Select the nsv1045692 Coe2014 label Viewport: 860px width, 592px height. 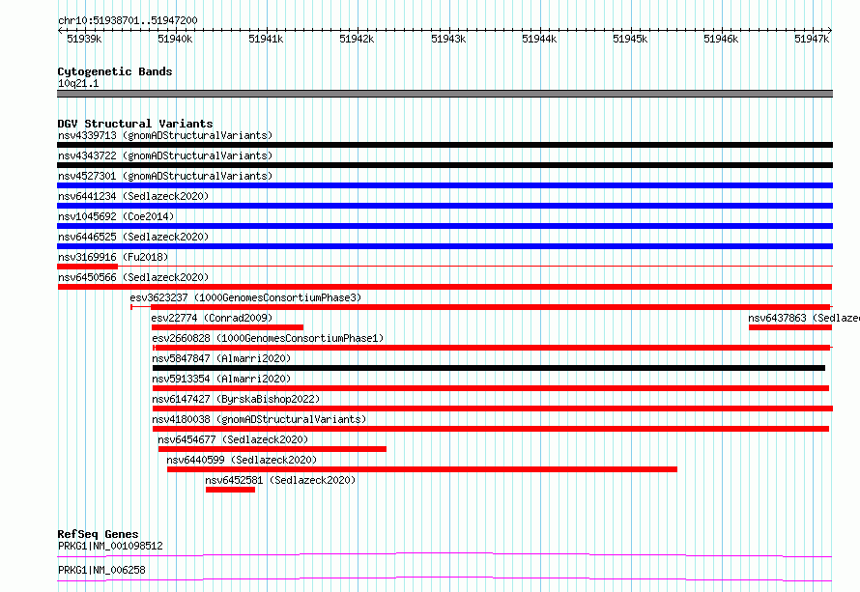(x=116, y=216)
